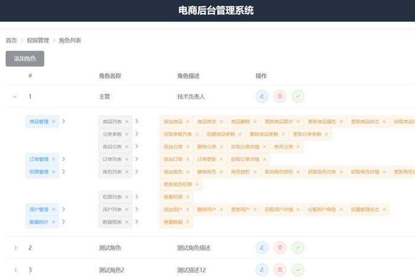
Task: Click the edit icon for role 主管
Action: pos(262,96)
